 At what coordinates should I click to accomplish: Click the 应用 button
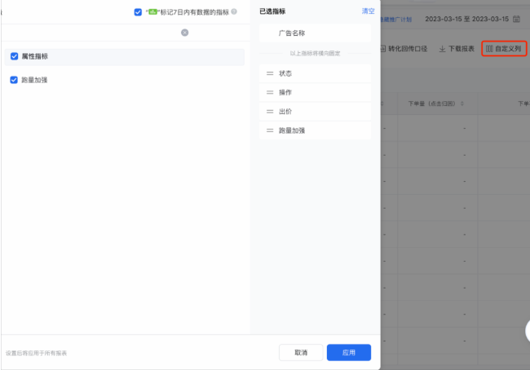point(349,352)
